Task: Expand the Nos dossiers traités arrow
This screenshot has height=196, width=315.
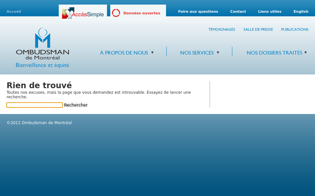Action: click(305, 52)
